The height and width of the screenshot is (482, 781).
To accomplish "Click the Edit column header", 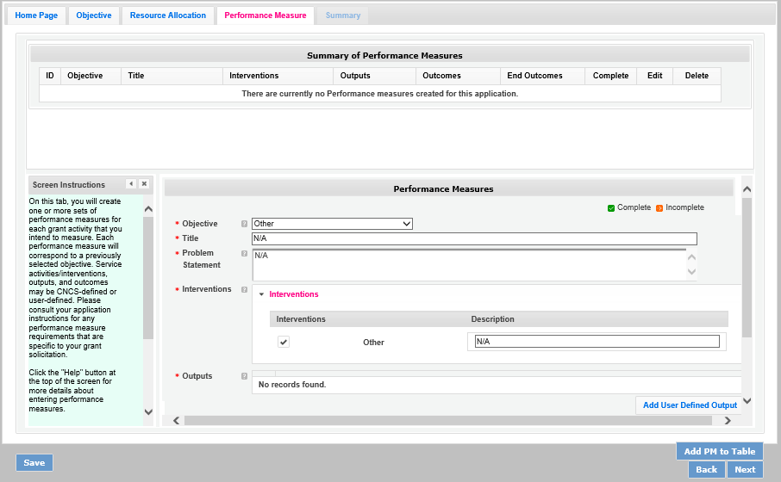I will 654,76.
